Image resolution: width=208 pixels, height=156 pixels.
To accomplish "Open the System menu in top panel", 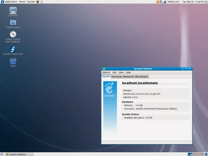I will click(31, 2).
